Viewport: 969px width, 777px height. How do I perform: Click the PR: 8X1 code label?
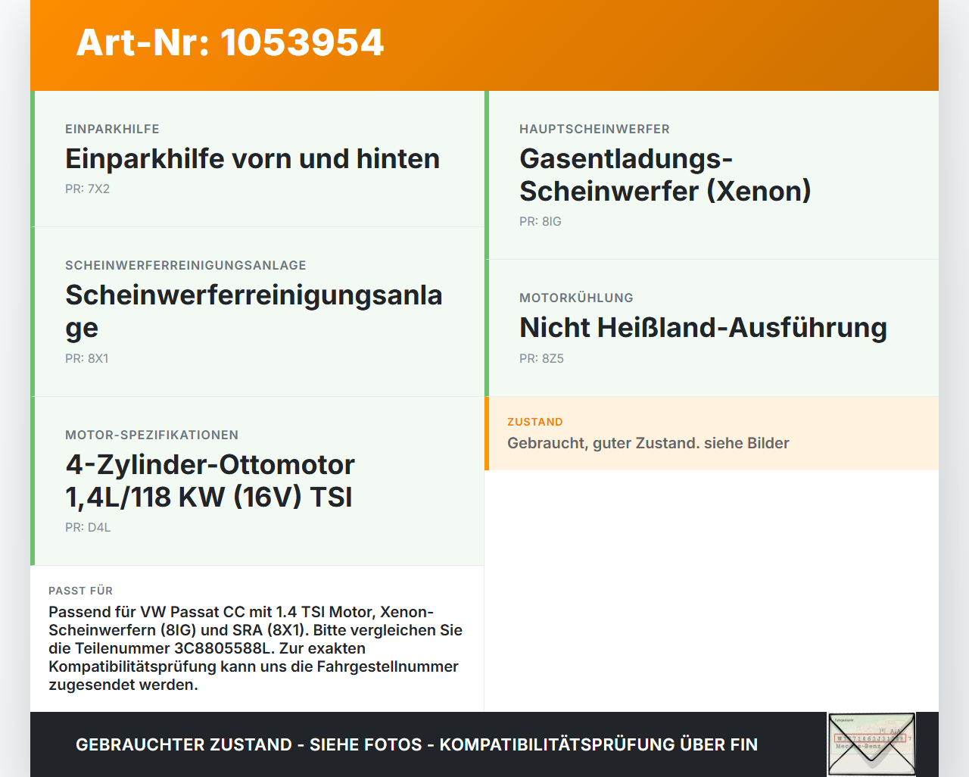(x=87, y=359)
